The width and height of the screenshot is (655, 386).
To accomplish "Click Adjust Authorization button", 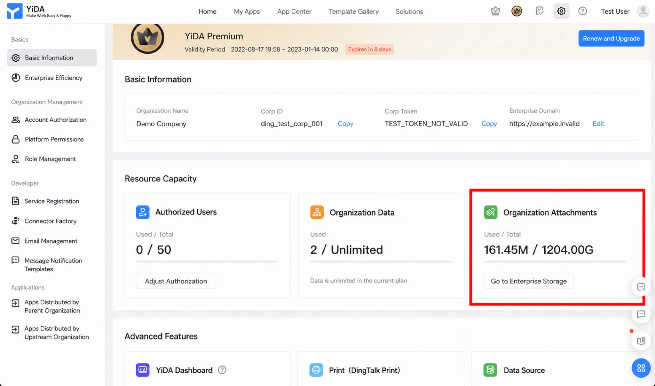I will click(x=176, y=281).
